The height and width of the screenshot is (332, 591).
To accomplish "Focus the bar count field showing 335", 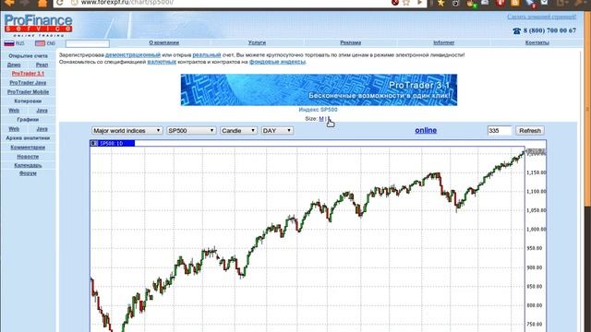I will coord(500,131).
